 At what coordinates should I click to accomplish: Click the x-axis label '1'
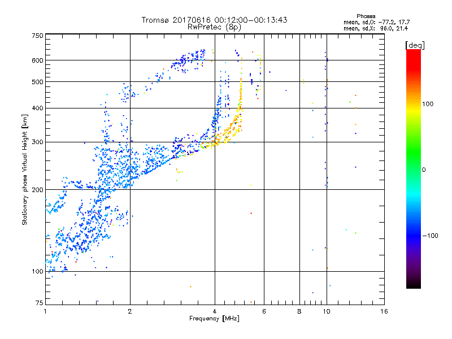[45, 311]
